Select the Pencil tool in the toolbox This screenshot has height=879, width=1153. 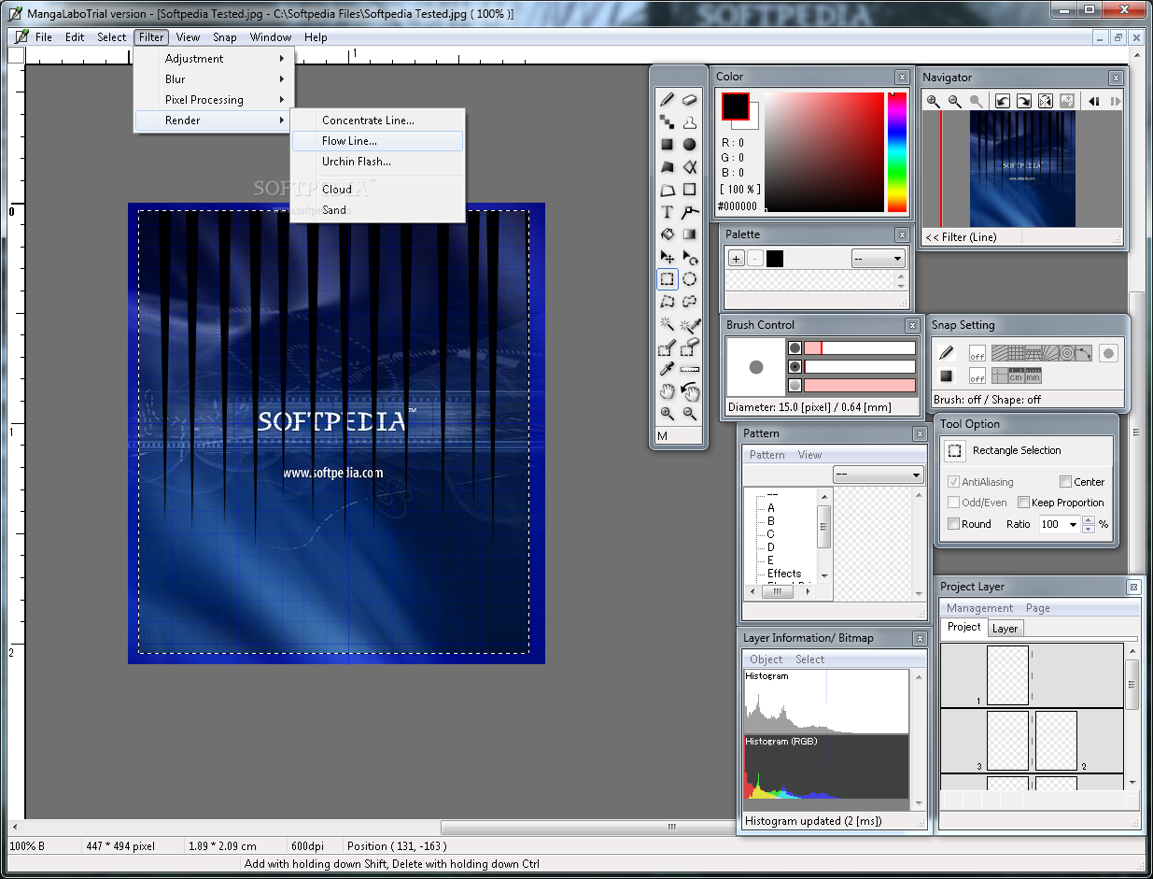point(667,99)
